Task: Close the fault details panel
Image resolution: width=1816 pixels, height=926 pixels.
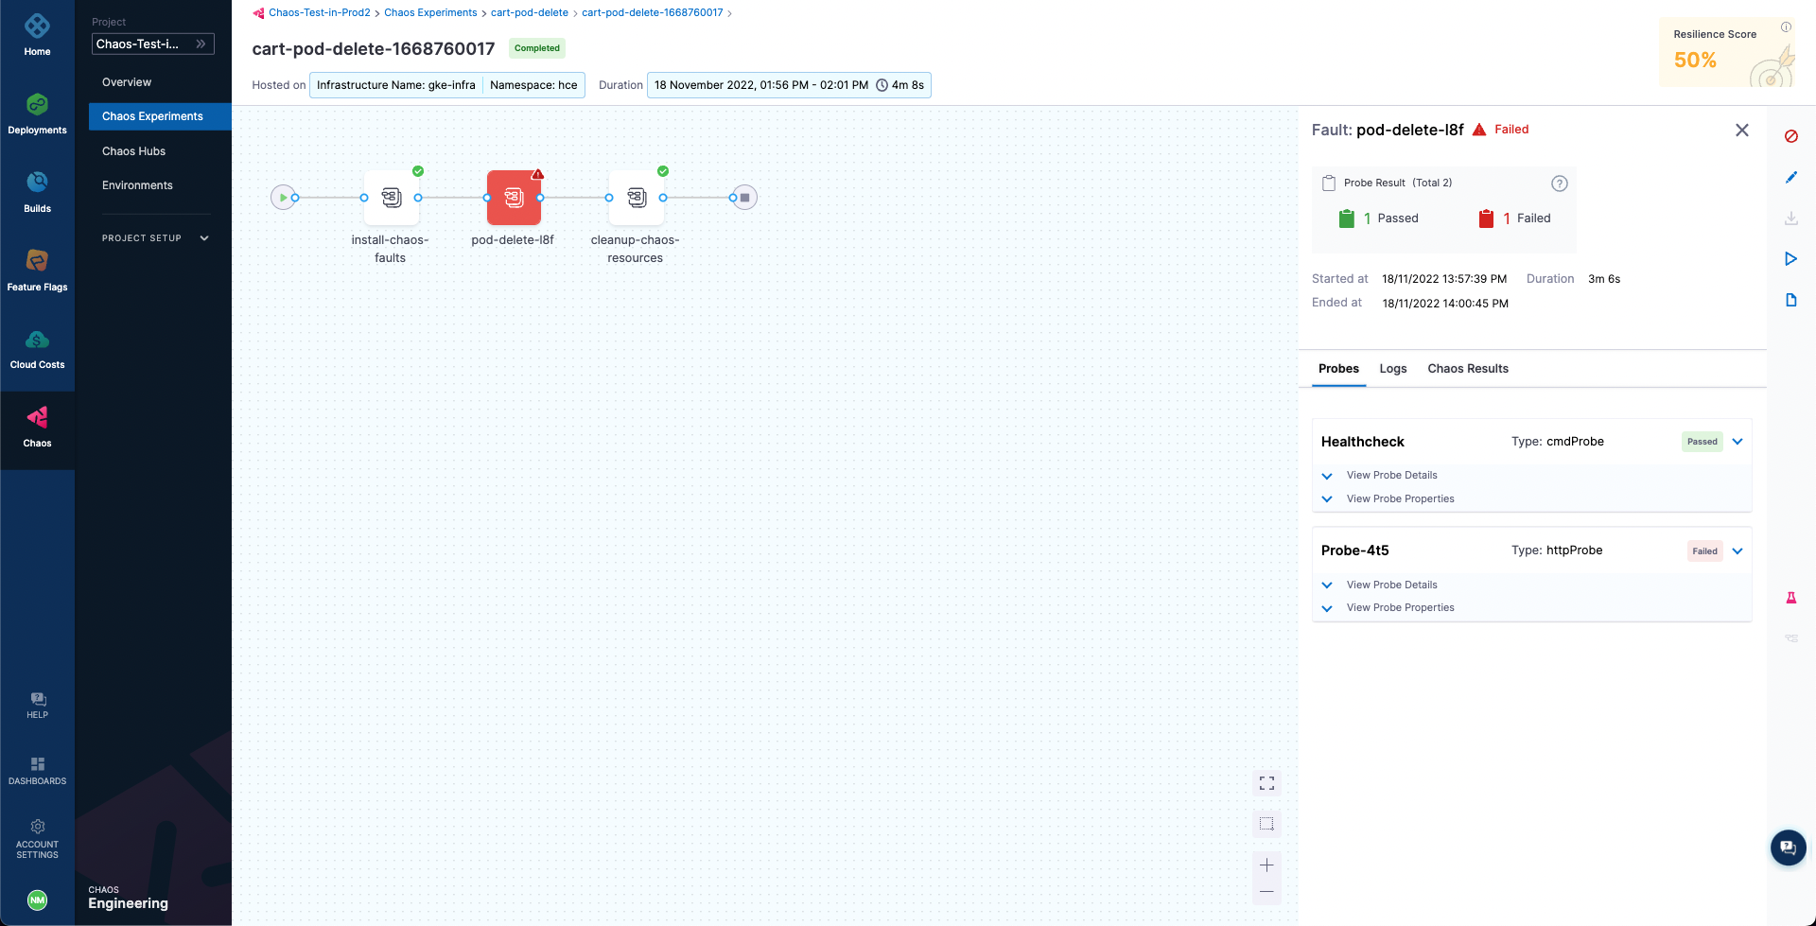Action: tap(1741, 131)
